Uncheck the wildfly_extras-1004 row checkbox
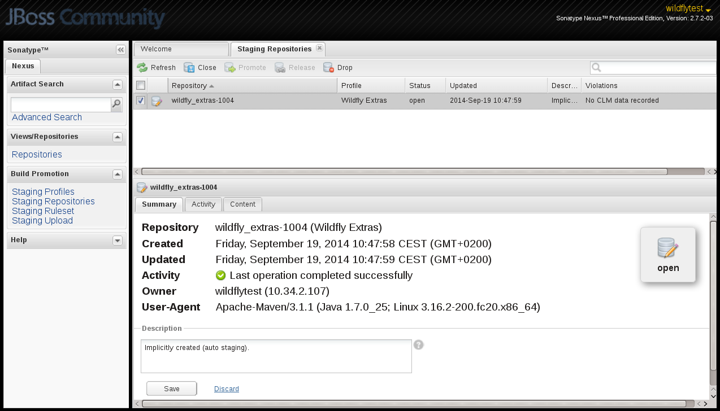Viewport: 720px width, 411px height. click(x=141, y=100)
